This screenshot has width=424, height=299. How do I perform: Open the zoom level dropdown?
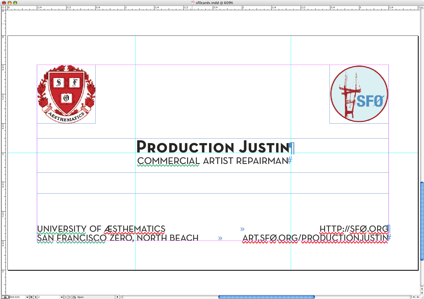click(27, 297)
